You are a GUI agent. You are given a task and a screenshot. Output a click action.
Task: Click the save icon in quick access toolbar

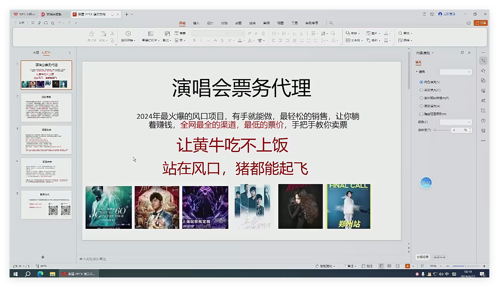click(33, 23)
